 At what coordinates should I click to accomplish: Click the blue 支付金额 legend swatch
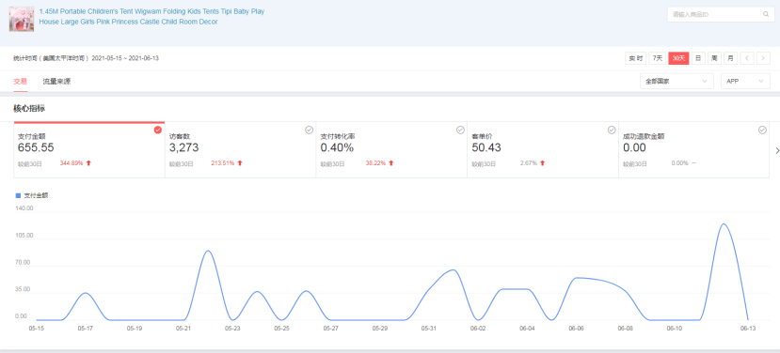tap(19, 195)
